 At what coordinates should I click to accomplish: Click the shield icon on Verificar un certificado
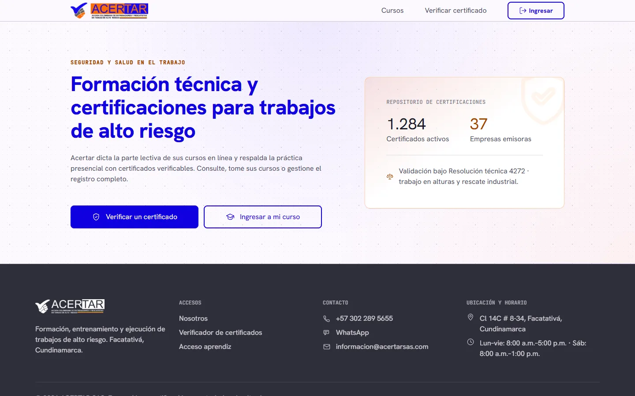pyautogui.click(x=96, y=217)
